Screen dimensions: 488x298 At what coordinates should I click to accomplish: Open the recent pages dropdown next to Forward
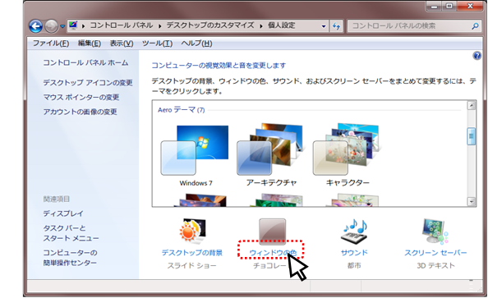pyautogui.click(x=62, y=26)
